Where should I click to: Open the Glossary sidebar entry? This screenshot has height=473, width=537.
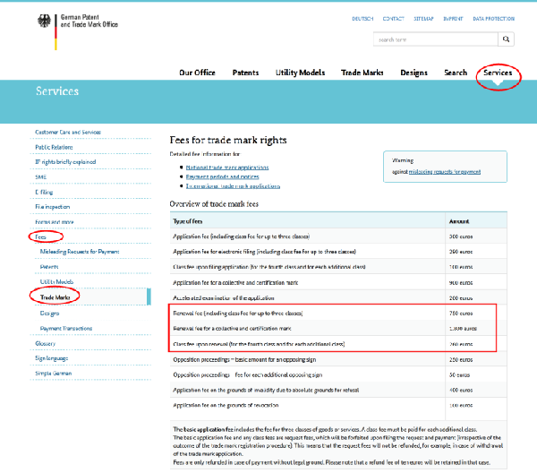coord(45,343)
